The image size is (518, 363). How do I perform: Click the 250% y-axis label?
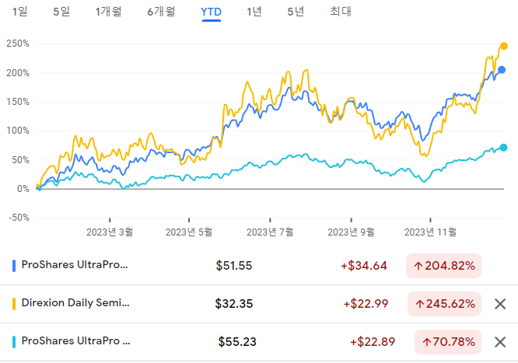(18, 44)
